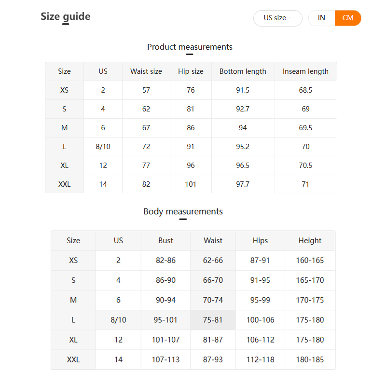Click the Hip size column header

(191, 71)
